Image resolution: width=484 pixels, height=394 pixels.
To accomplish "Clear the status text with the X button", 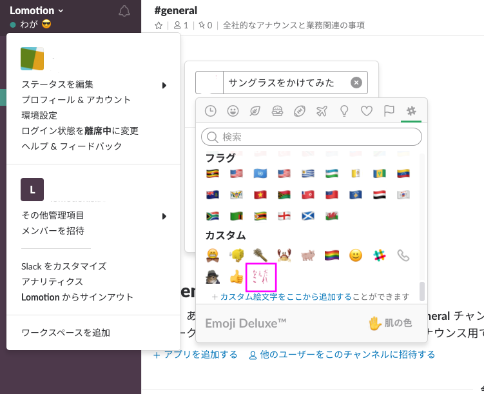I will point(356,83).
